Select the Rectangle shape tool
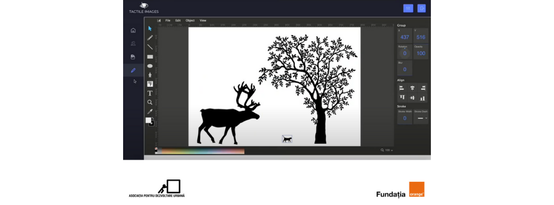 pos(150,56)
